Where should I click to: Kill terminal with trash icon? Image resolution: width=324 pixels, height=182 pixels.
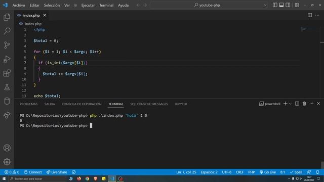coord(304,104)
